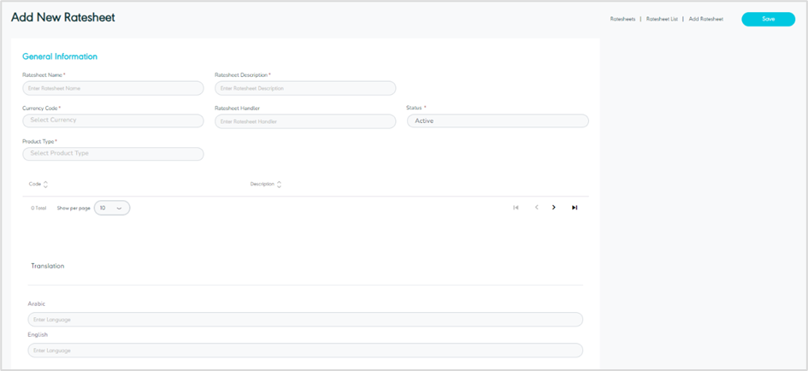Go to the previous page arrow

point(537,208)
